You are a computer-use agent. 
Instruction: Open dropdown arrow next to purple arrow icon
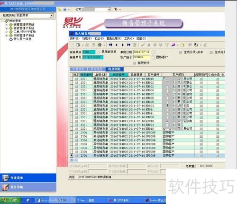tap(178, 45)
